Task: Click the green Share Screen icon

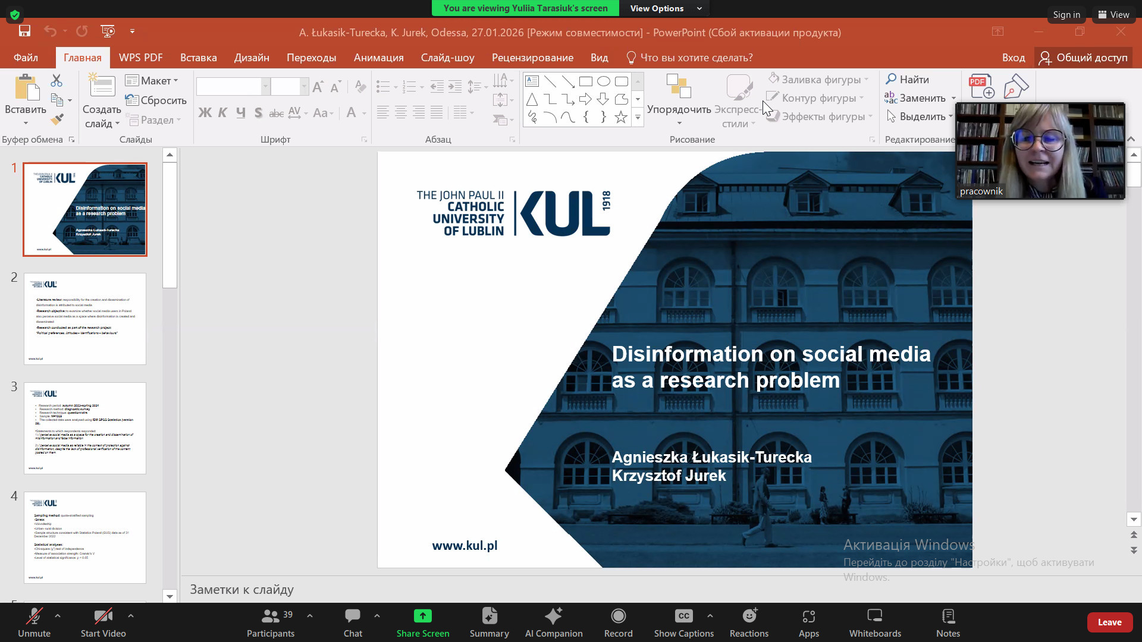Action: coord(422,616)
